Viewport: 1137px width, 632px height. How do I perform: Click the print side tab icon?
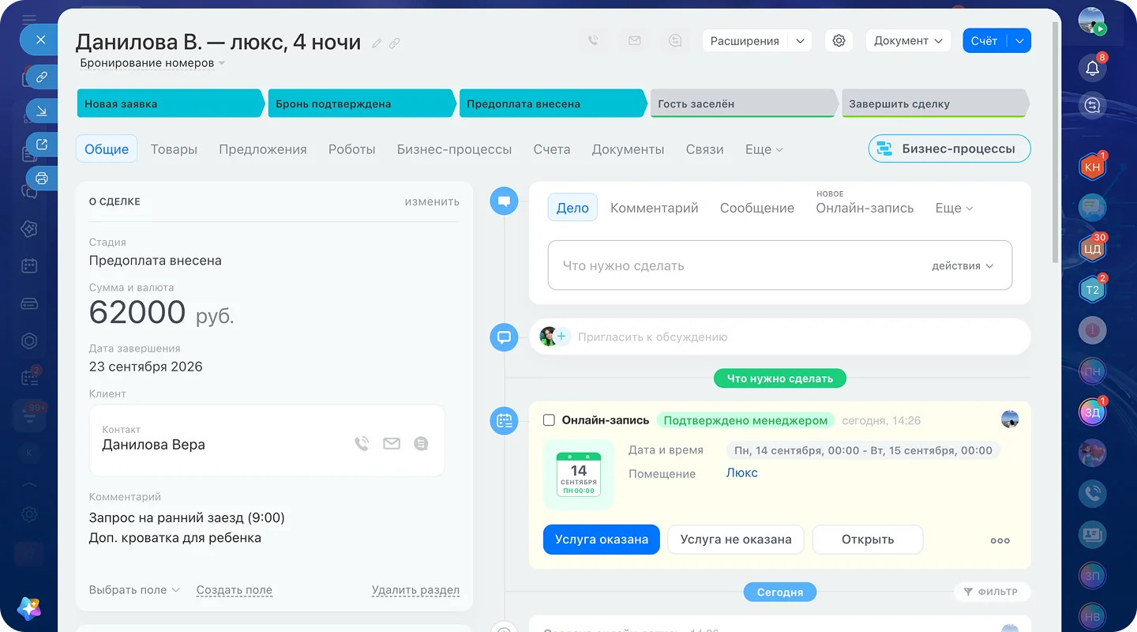click(x=42, y=179)
